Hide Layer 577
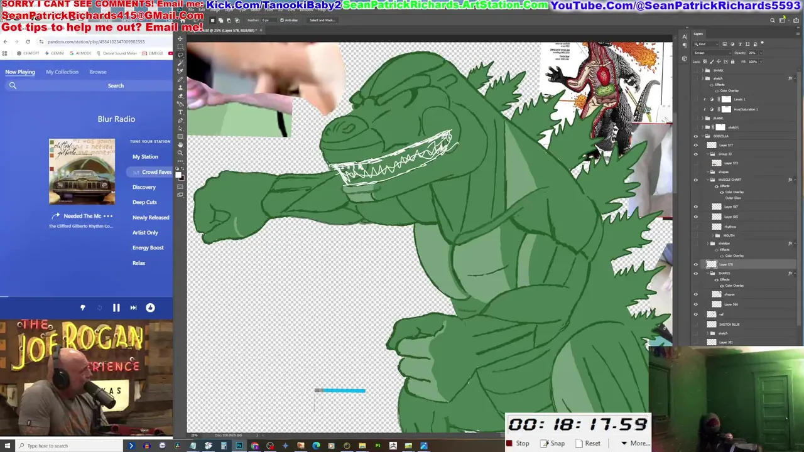Viewport: 804px width, 452px height. [695, 145]
